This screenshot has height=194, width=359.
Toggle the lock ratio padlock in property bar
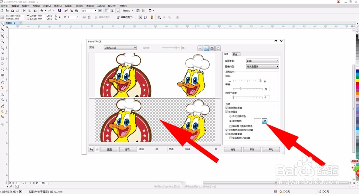[60, 17]
